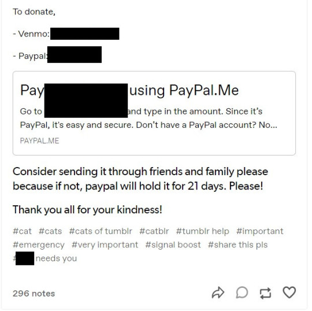Image resolution: width=312 pixels, height=311 pixels.
Task: Open the #share this pls tag
Action: click(x=237, y=245)
